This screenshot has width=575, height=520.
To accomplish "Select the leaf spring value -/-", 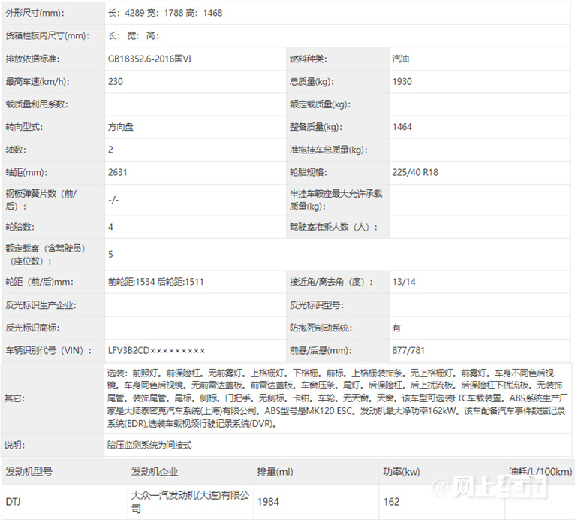I will coord(113,200).
